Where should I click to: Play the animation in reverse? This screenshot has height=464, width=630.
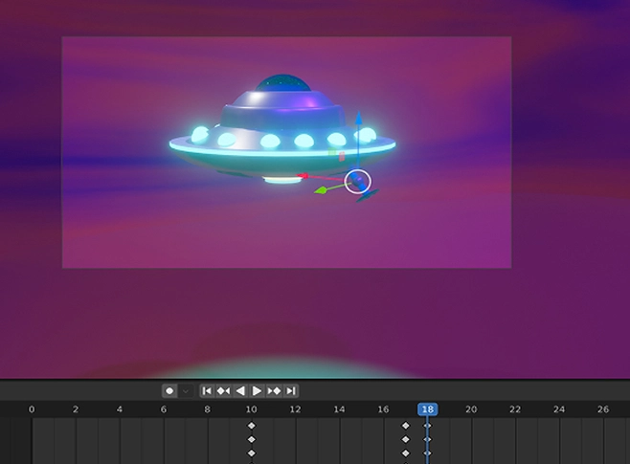(x=240, y=391)
